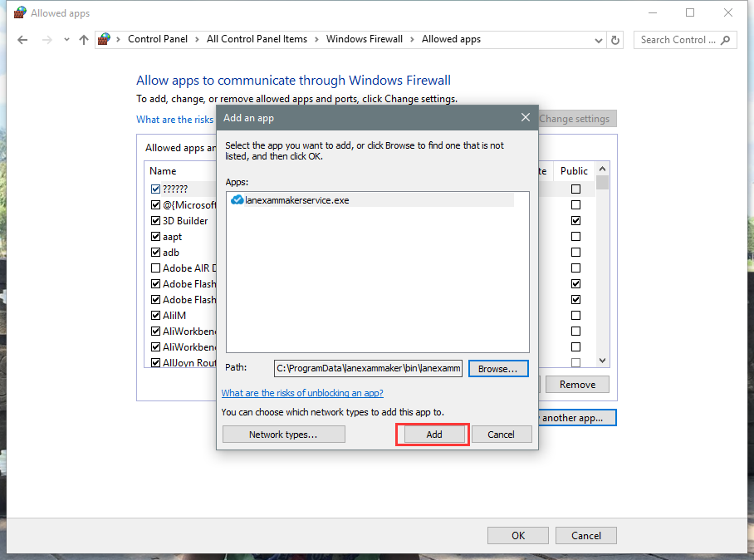The height and width of the screenshot is (560, 754).
Task: Click the Path text field
Action: coord(368,369)
